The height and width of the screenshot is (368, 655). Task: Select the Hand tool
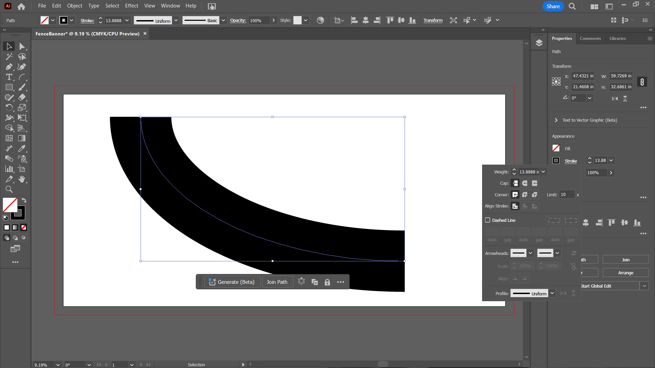click(x=22, y=179)
